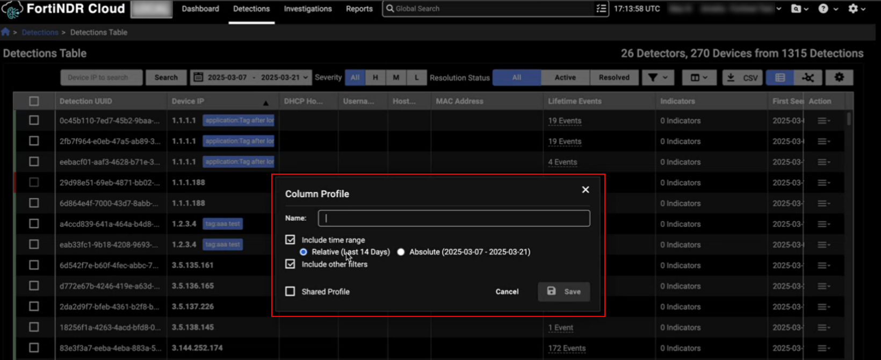
Task: Click the calendar icon of date range
Action: tap(198, 77)
